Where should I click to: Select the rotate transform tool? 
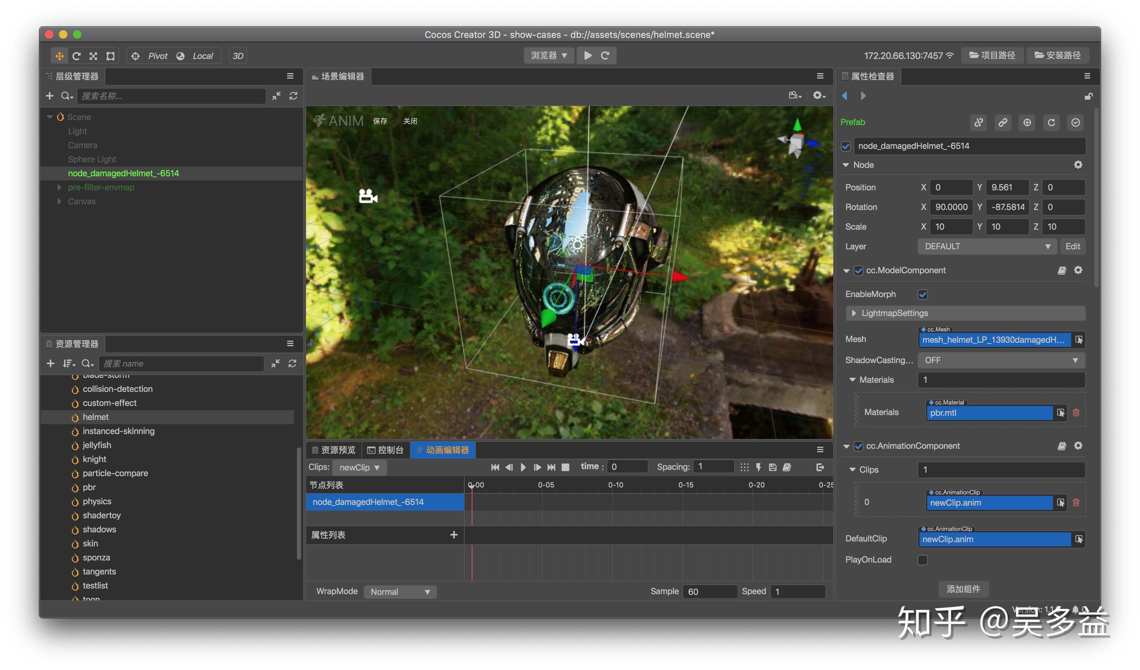pyautogui.click(x=77, y=56)
